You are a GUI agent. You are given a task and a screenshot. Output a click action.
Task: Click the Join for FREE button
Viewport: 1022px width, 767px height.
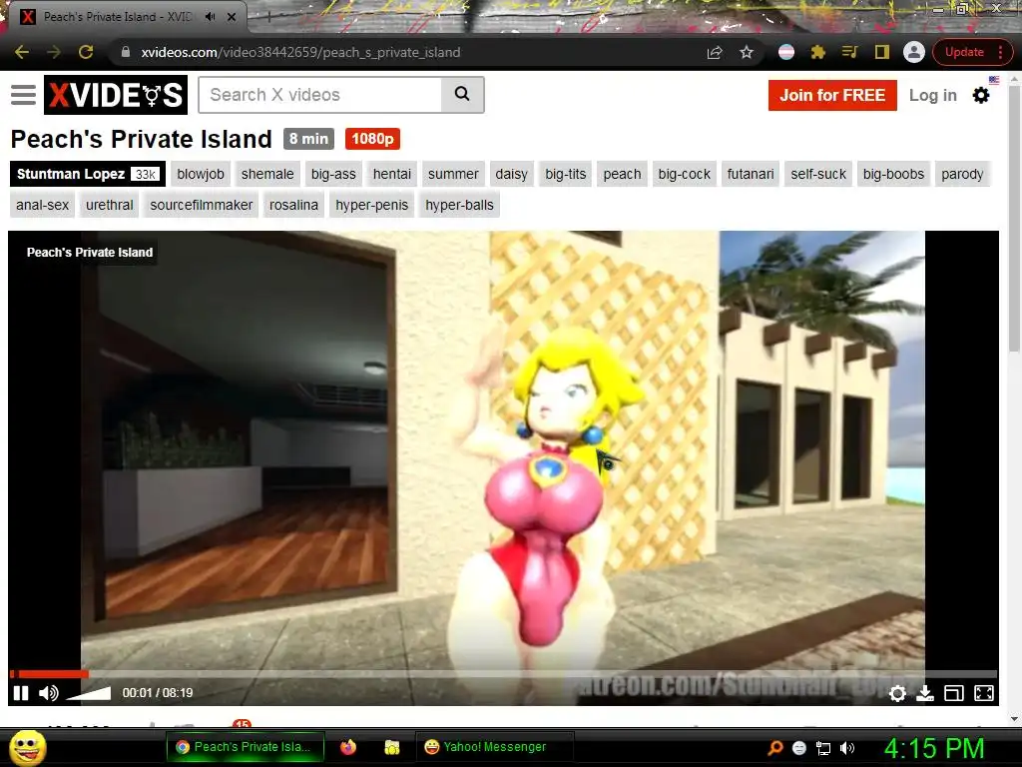point(832,95)
